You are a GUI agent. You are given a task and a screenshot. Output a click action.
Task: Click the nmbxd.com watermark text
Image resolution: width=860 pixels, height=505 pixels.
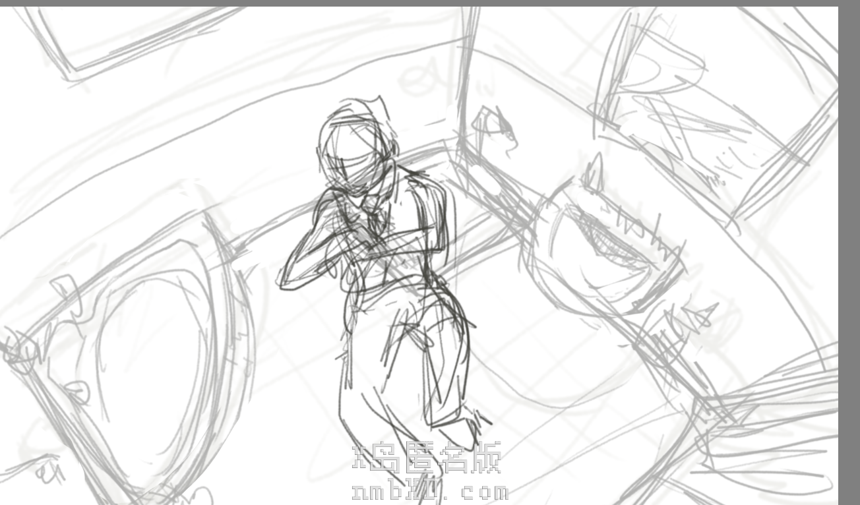[x=430, y=492]
